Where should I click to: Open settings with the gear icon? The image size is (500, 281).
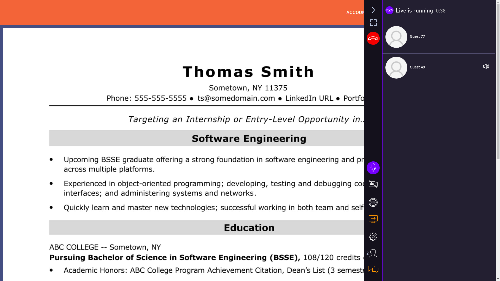tap(373, 237)
